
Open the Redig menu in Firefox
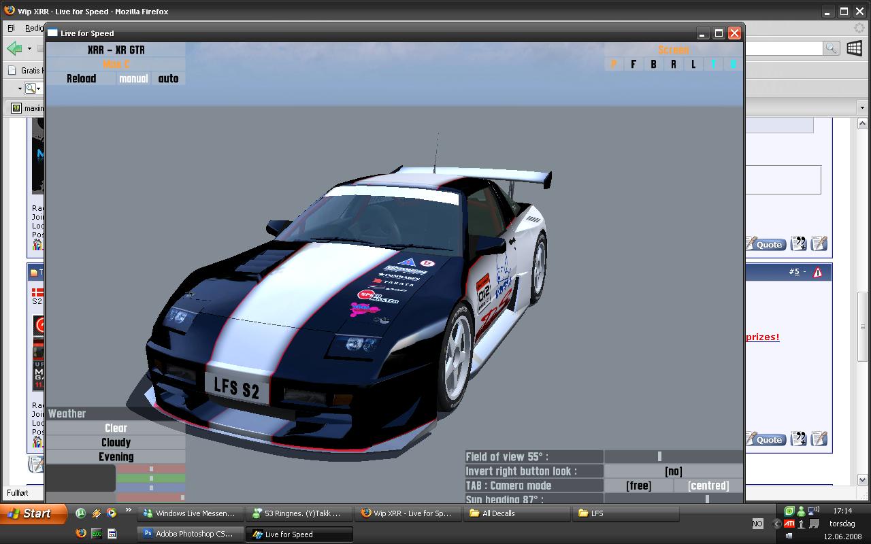tap(34, 28)
